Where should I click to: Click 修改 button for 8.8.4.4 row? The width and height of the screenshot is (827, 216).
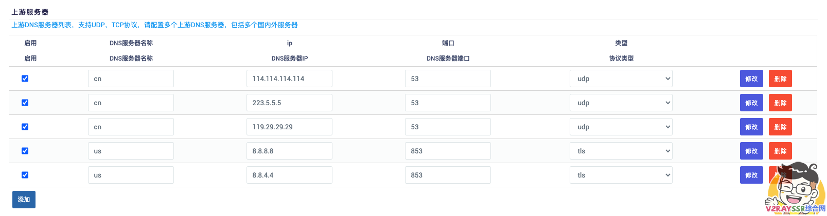(x=751, y=175)
